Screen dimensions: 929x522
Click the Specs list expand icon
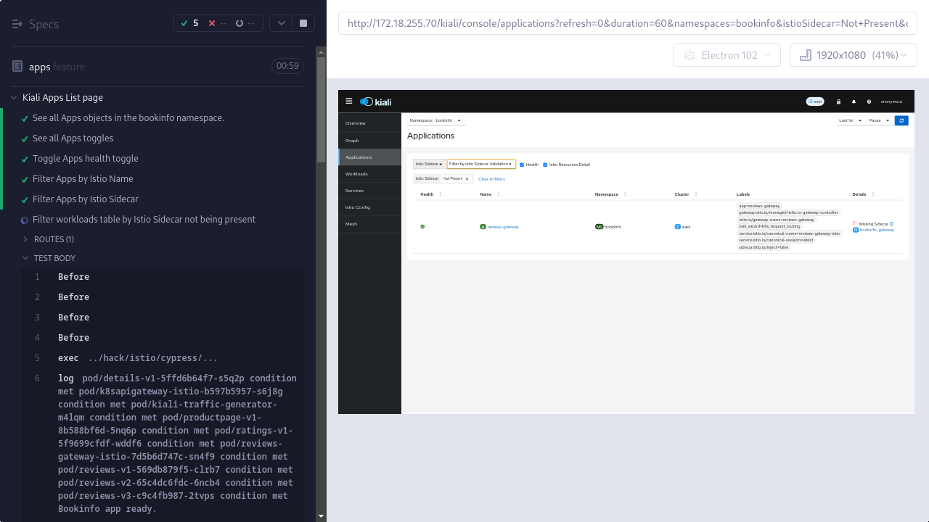click(17, 24)
